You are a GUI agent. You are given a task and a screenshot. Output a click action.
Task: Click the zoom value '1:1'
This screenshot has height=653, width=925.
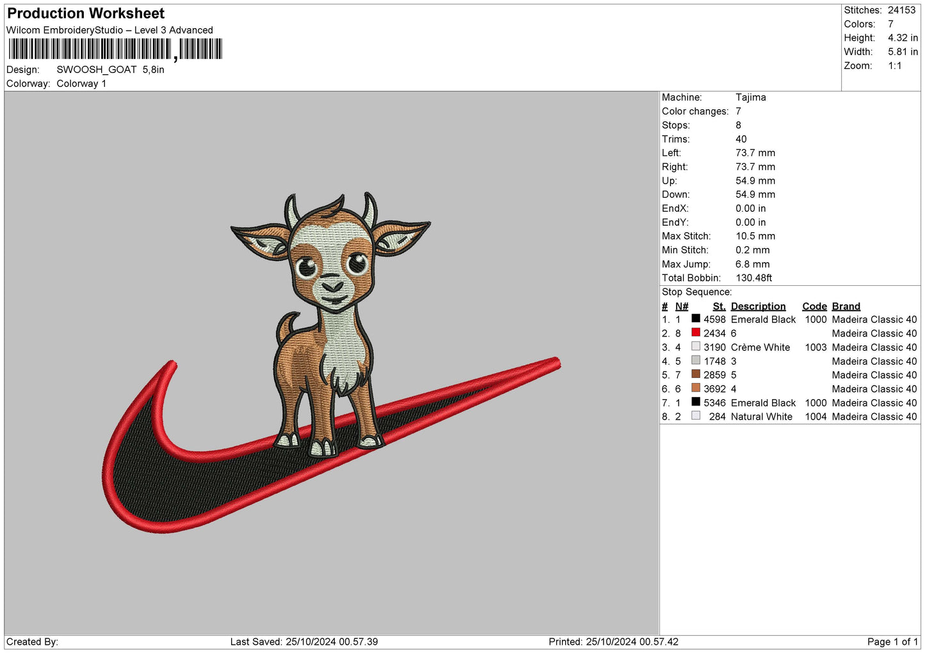895,66
